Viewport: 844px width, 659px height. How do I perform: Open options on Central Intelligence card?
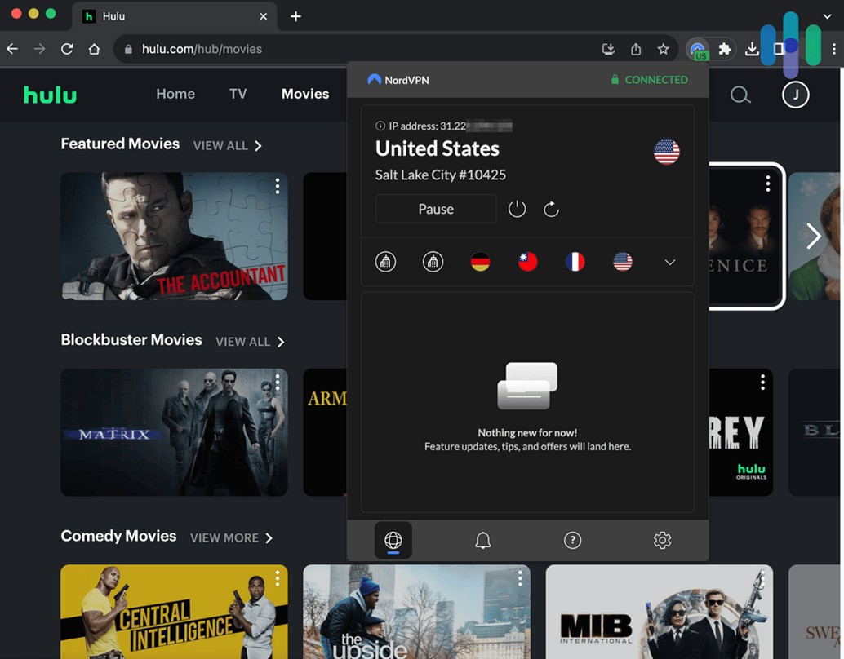pos(278,578)
